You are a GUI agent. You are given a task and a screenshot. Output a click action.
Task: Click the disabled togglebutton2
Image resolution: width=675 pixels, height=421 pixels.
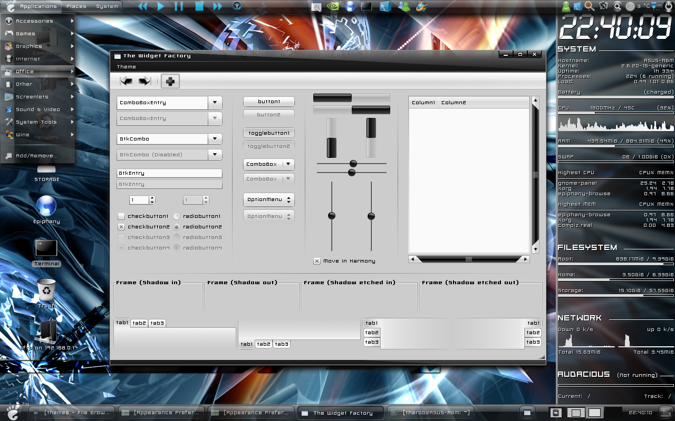click(x=269, y=146)
